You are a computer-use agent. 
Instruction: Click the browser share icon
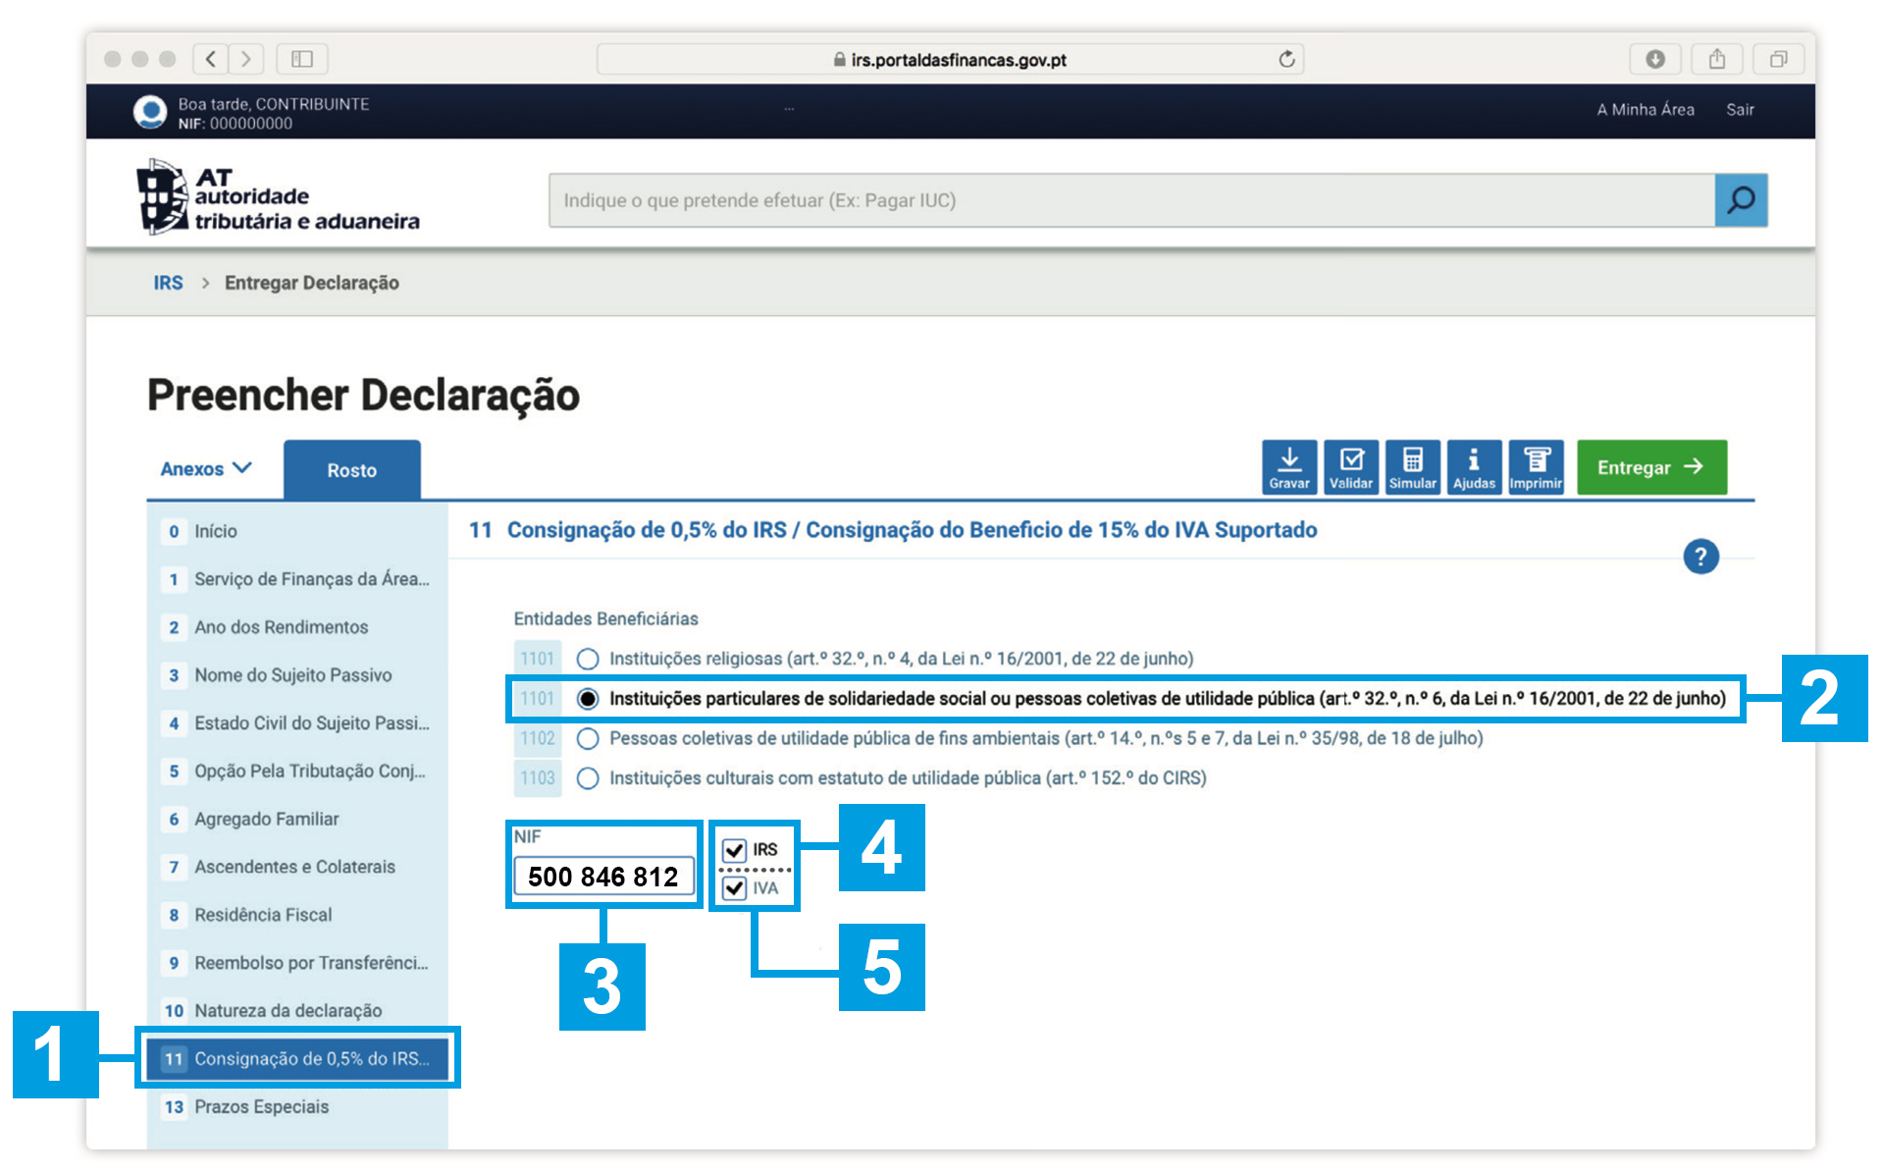coord(1716,59)
